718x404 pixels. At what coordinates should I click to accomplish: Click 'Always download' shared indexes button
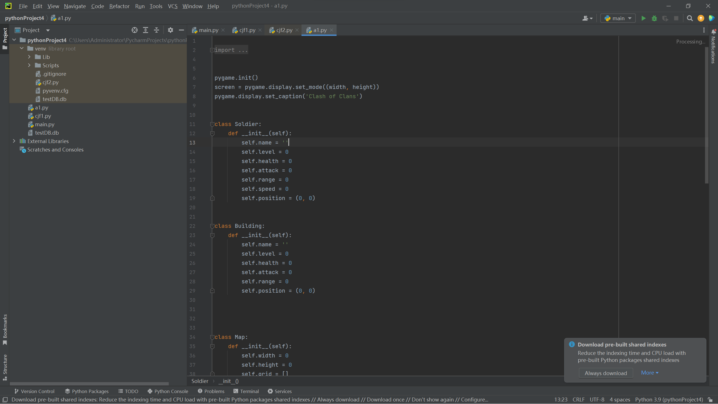606,373
